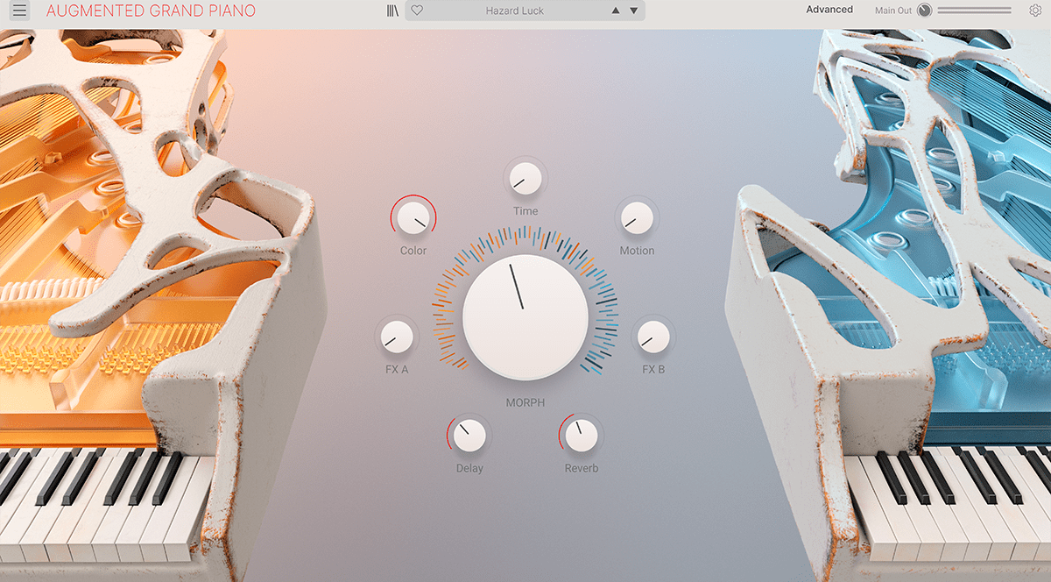Click the Reverb knob
Screen dimensions: 1051x582
581,435
